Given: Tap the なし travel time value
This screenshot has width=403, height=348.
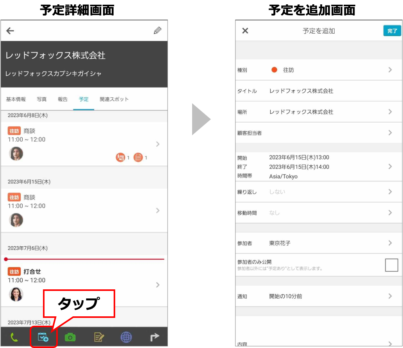Looking at the screenshot, I should (x=274, y=213).
